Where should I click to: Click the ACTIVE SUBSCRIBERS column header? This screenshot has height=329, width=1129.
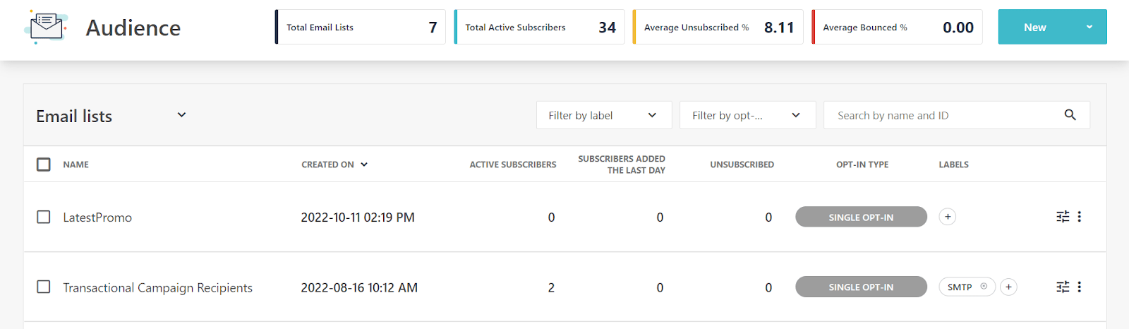coord(513,164)
